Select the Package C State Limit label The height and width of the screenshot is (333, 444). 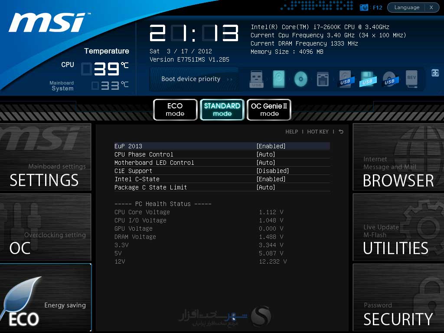coord(150,187)
